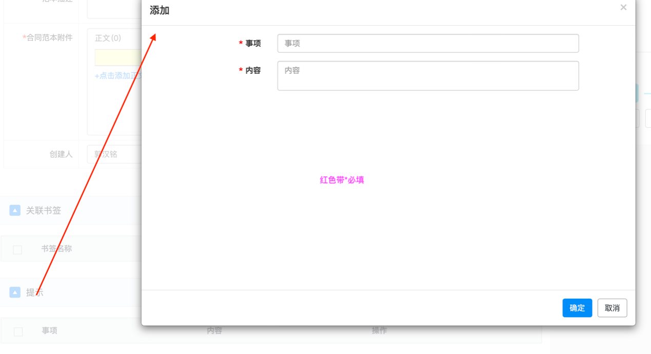Close the 添加 dialog with the X icon
This screenshot has height=354, width=651.
[x=623, y=7]
